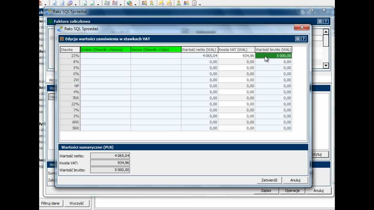Collapse the minus expander in the Faktura zaliczkowa window
374x210 pixels.
pyautogui.click(x=51, y=38)
